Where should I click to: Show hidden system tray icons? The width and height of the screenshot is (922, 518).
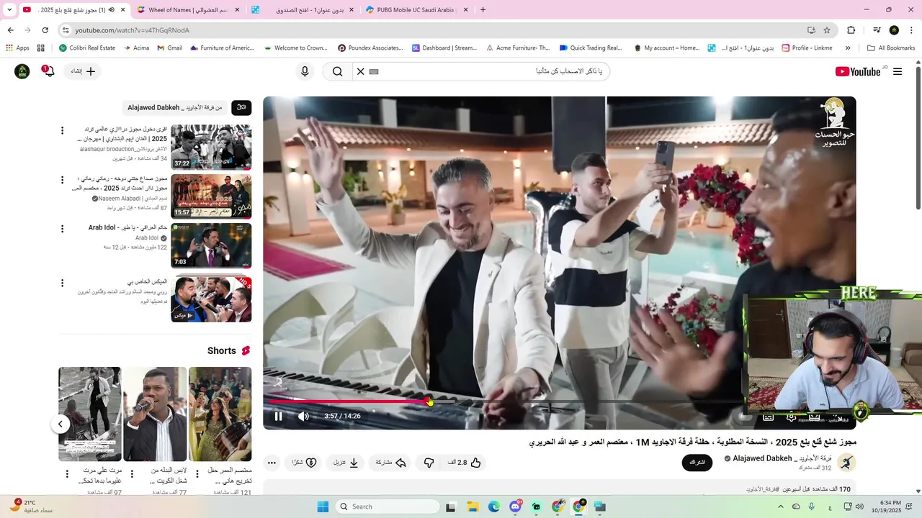[x=780, y=506]
